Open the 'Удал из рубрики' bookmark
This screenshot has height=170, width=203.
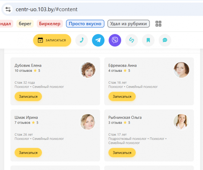point(128,24)
